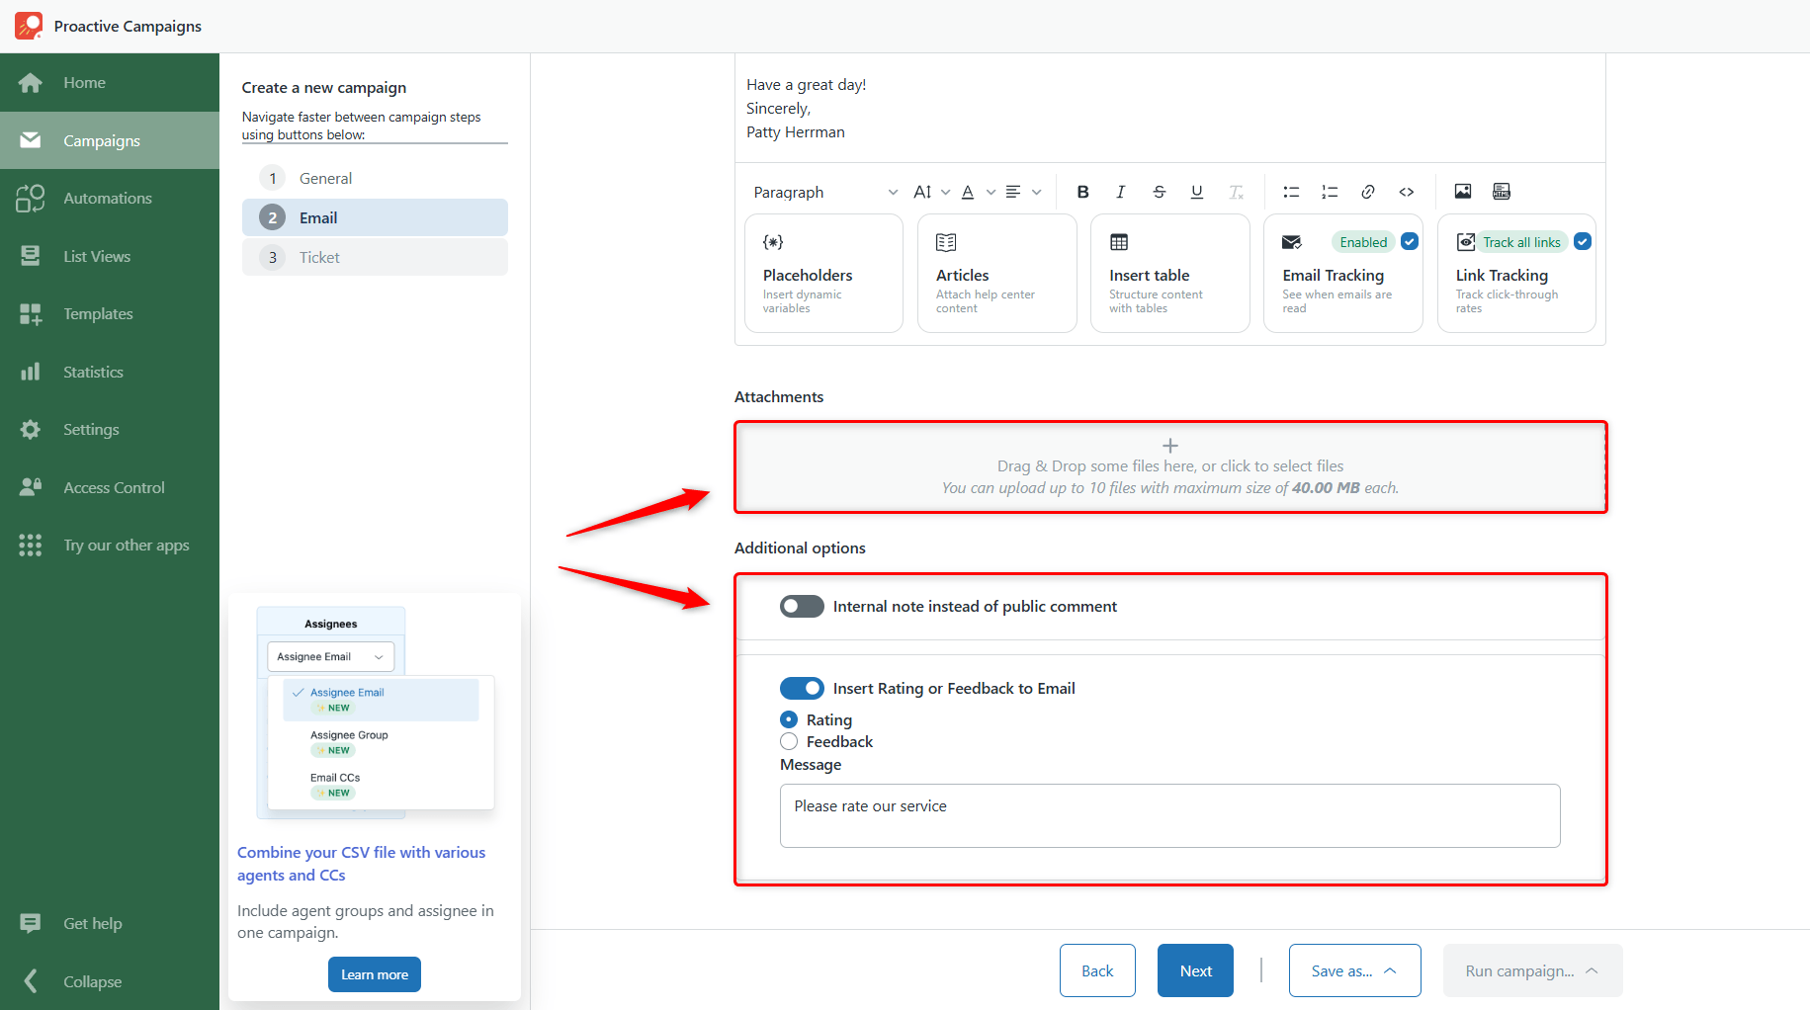Click the Learn more button
Viewport: 1810px width, 1010px height.
tap(375, 974)
